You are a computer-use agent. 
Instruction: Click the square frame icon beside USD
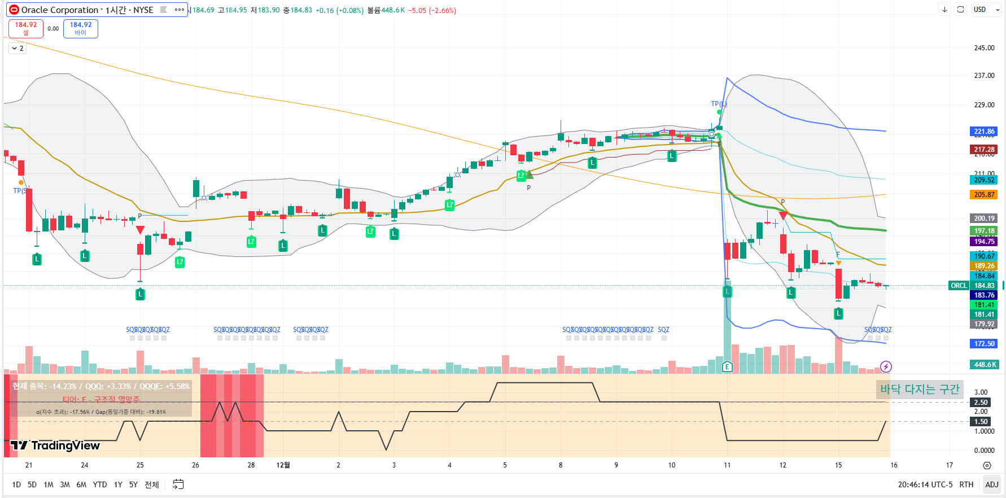coord(960,10)
